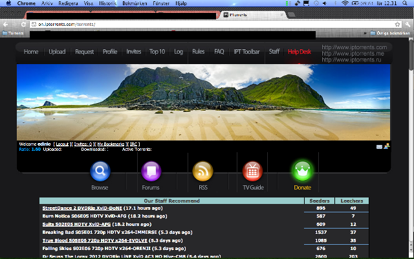Open Breaking Bad S05E01 720p torrent
This screenshot has width=414, height=259.
pyautogui.click(x=100, y=232)
